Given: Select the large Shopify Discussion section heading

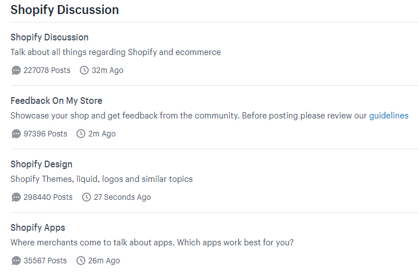Looking at the screenshot, I should coord(65,10).
